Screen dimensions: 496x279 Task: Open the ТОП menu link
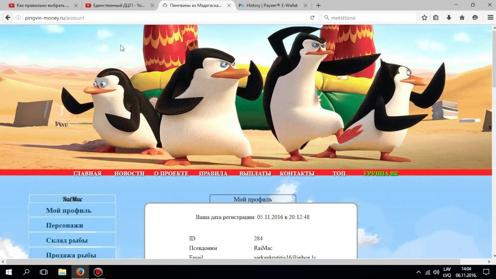click(x=339, y=174)
